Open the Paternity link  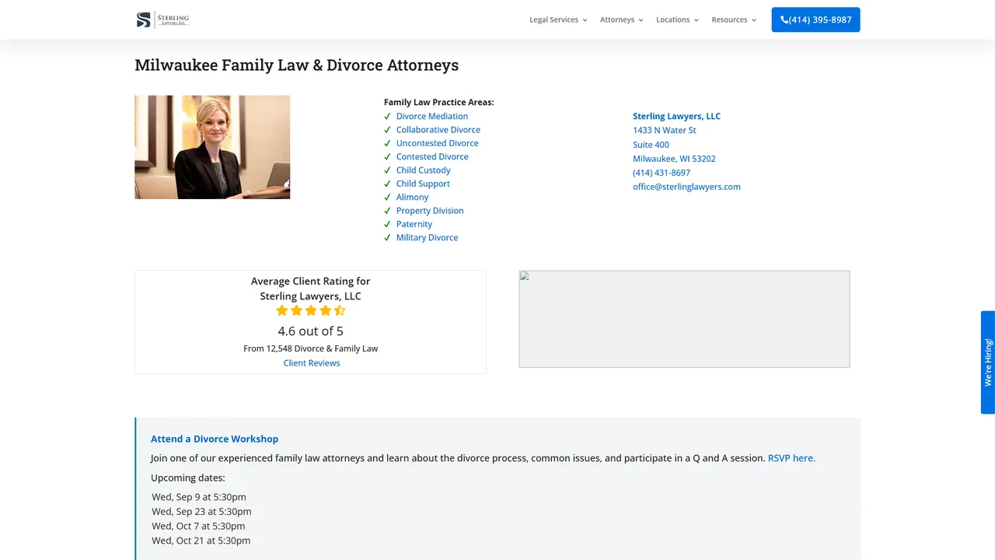click(414, 224)
